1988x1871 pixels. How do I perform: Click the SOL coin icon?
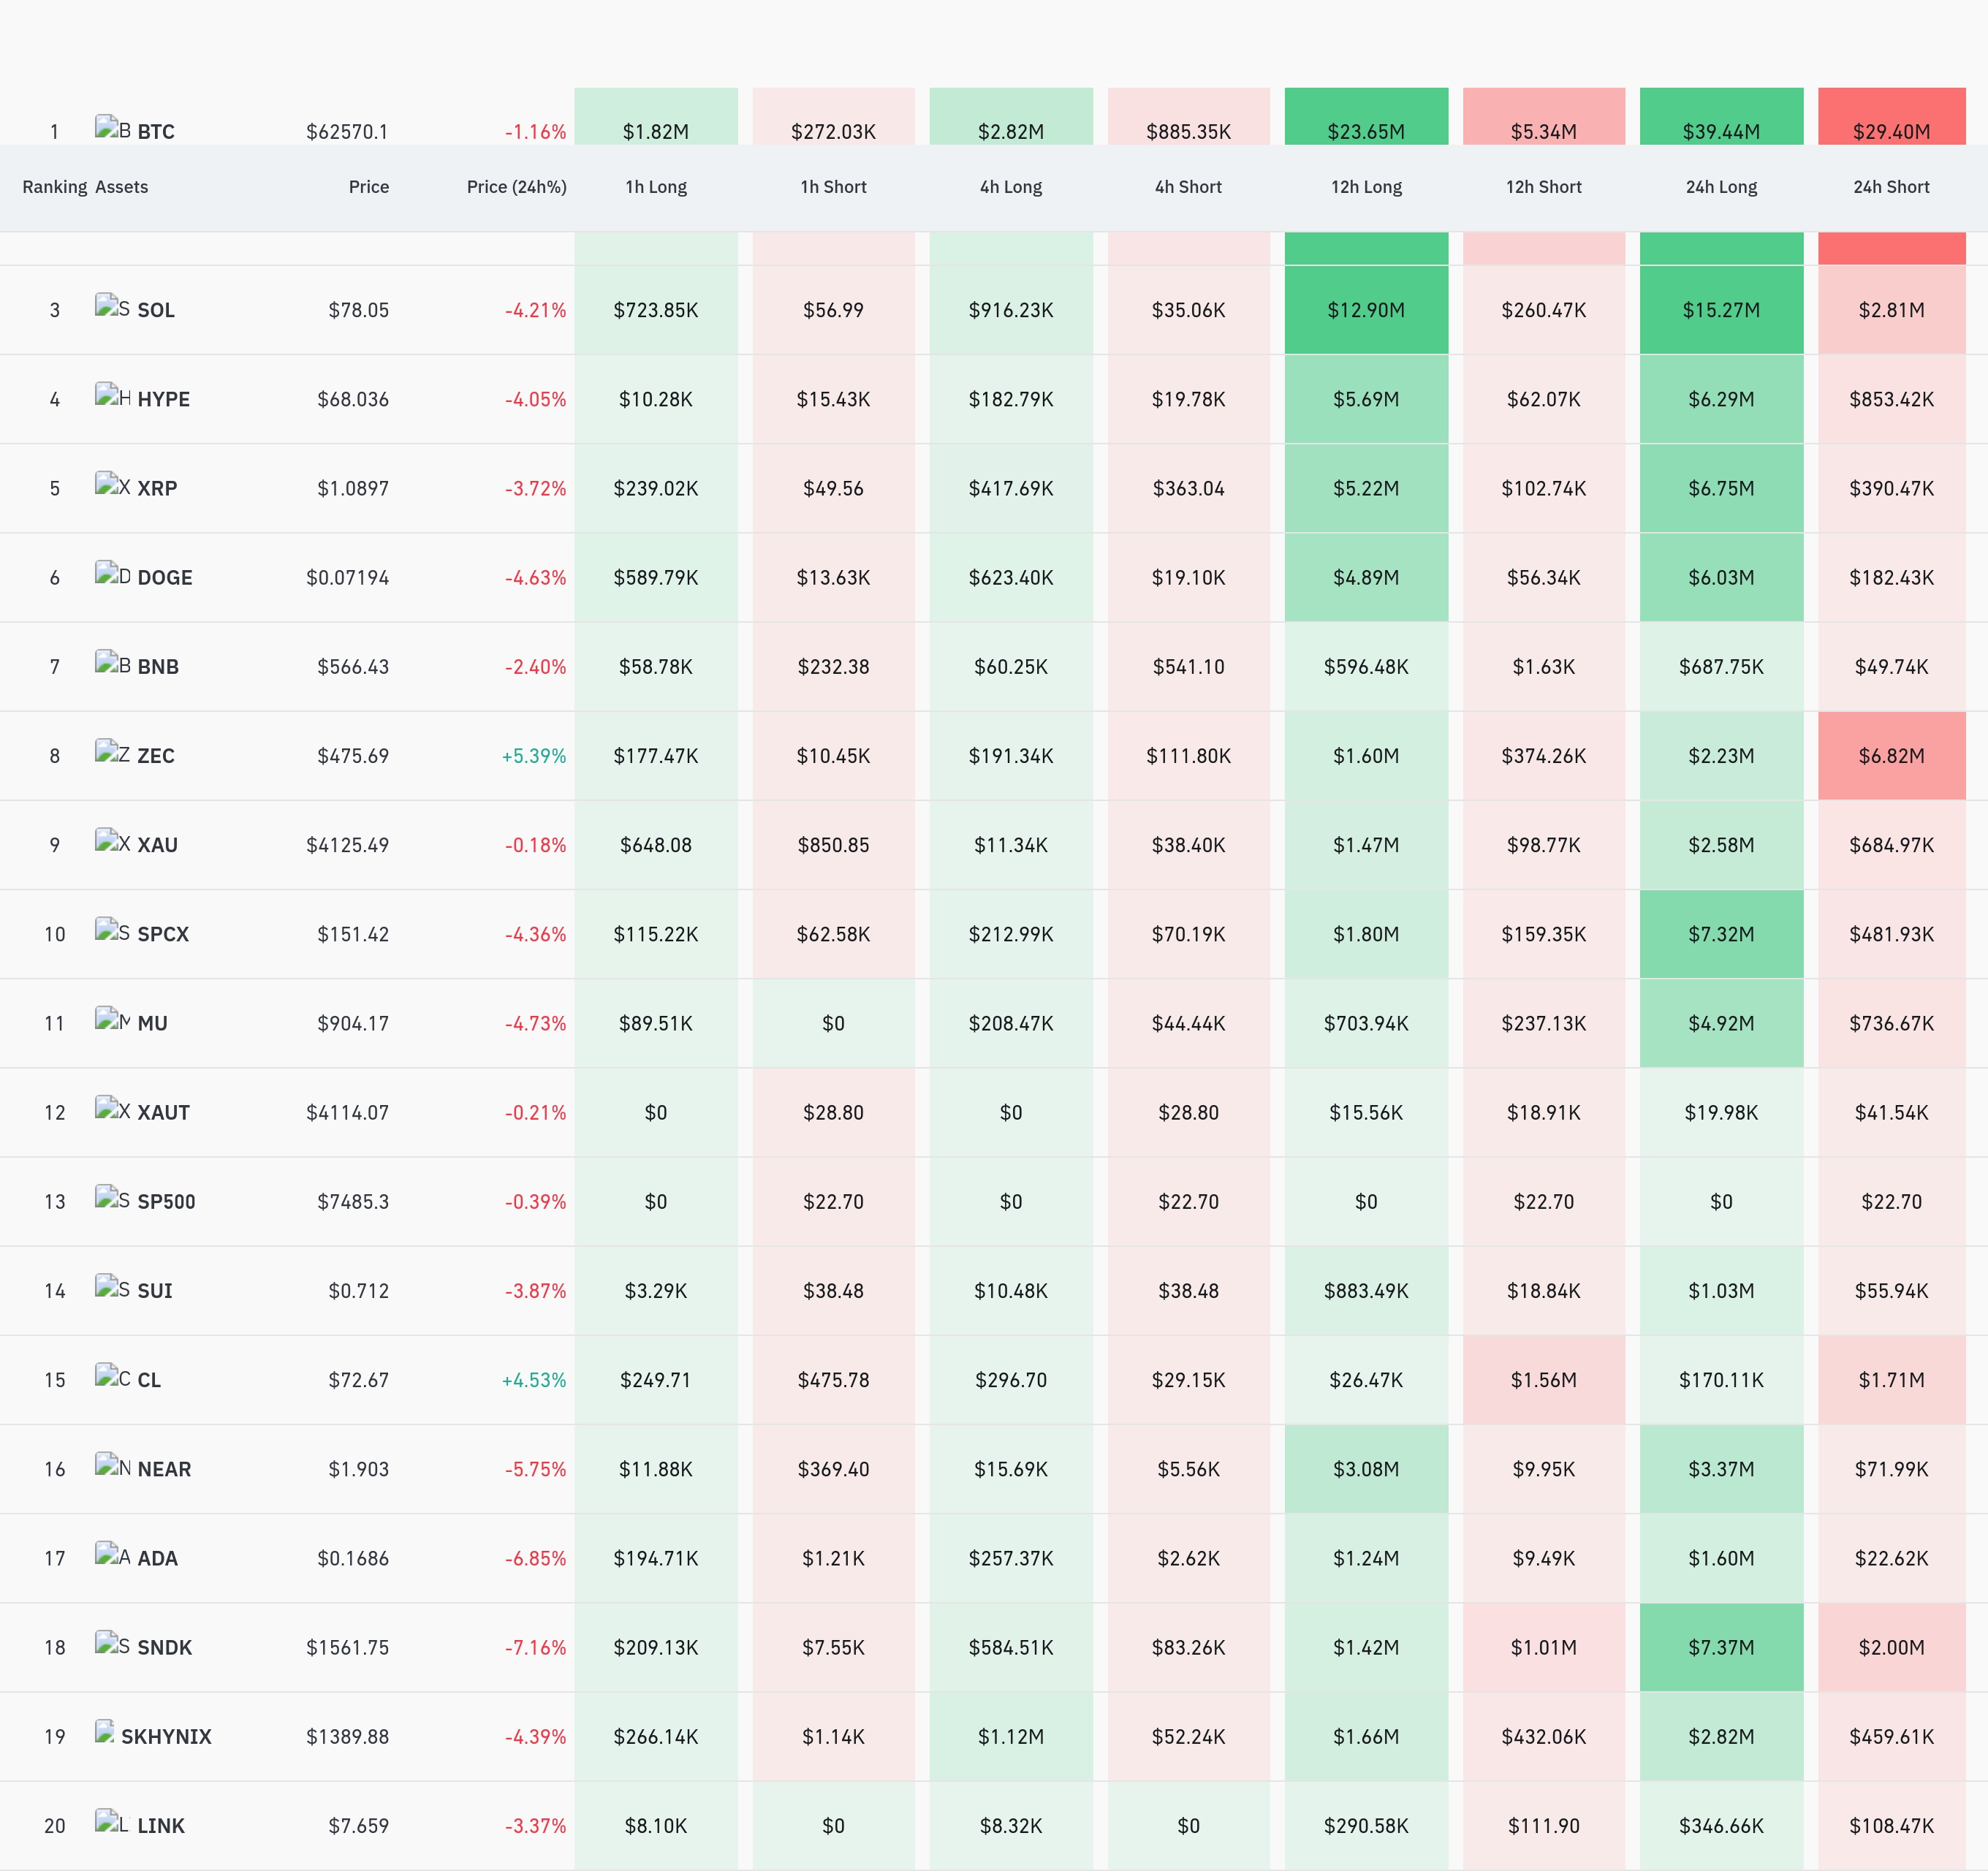[113, 306]
